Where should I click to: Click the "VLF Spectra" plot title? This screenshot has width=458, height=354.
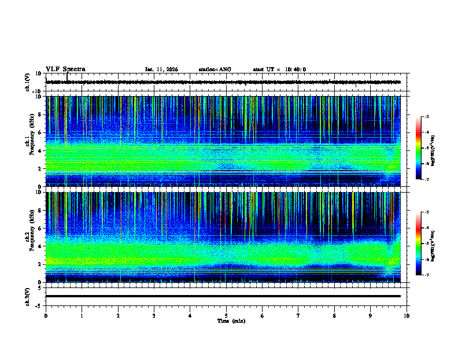pyautogui.click(x=65, y=69)
